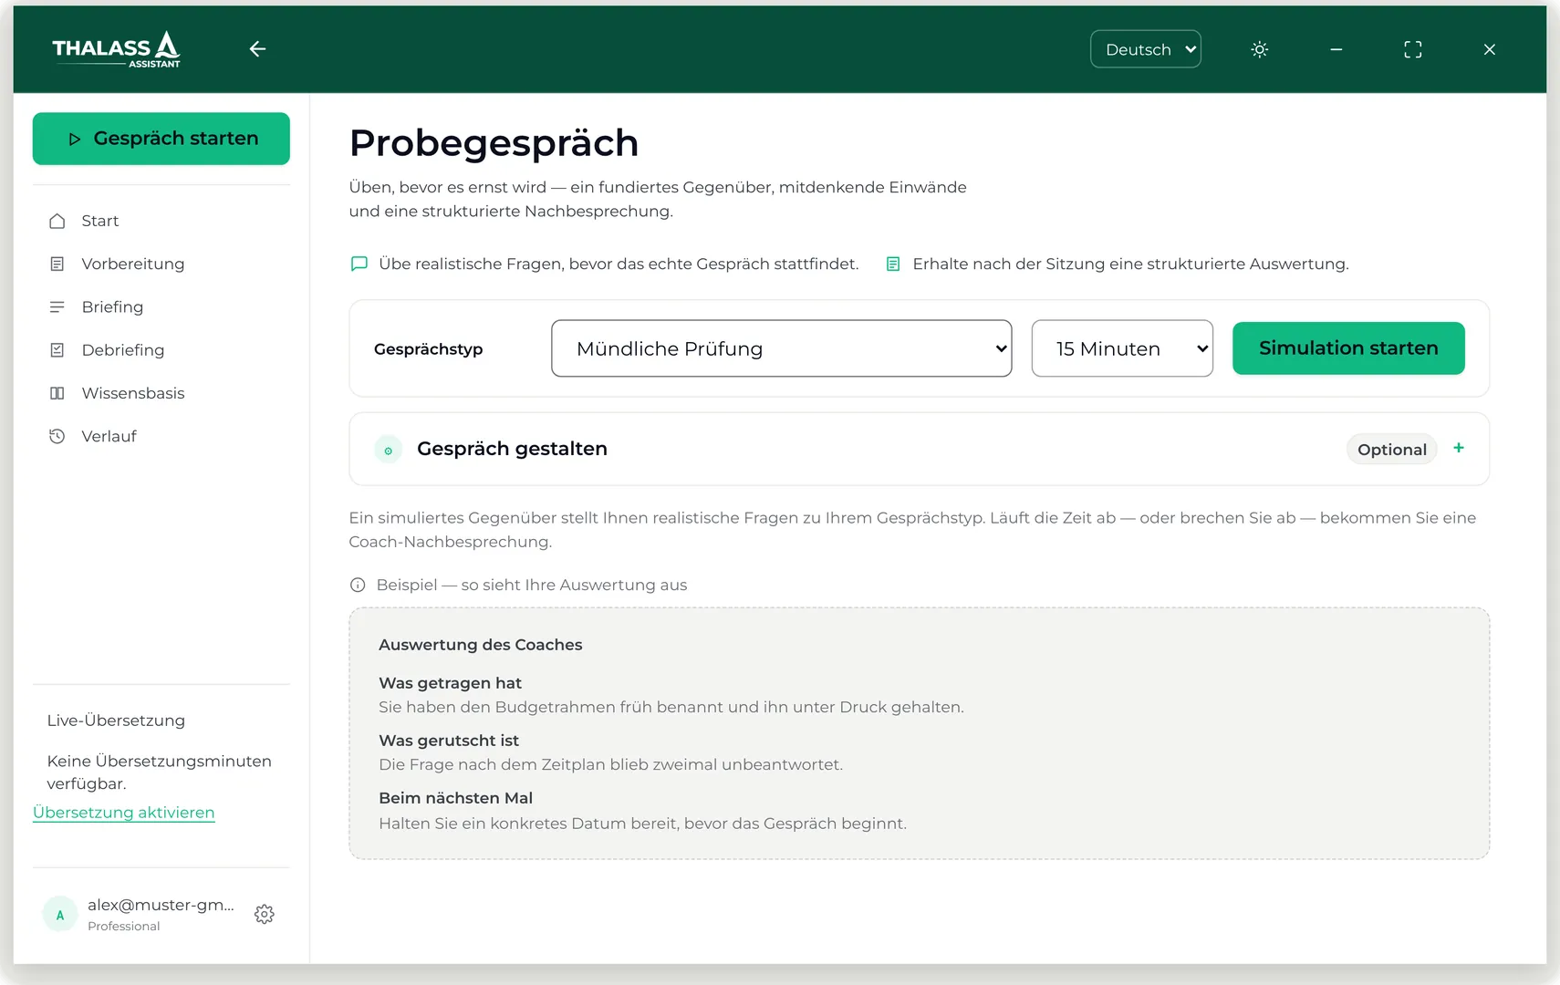Click the home icon next to Start
The width and height of the screenshot is (1560, 985).
[57, 221]
